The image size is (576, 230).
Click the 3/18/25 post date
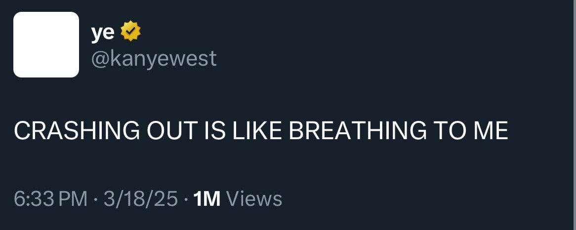point(140,198)
